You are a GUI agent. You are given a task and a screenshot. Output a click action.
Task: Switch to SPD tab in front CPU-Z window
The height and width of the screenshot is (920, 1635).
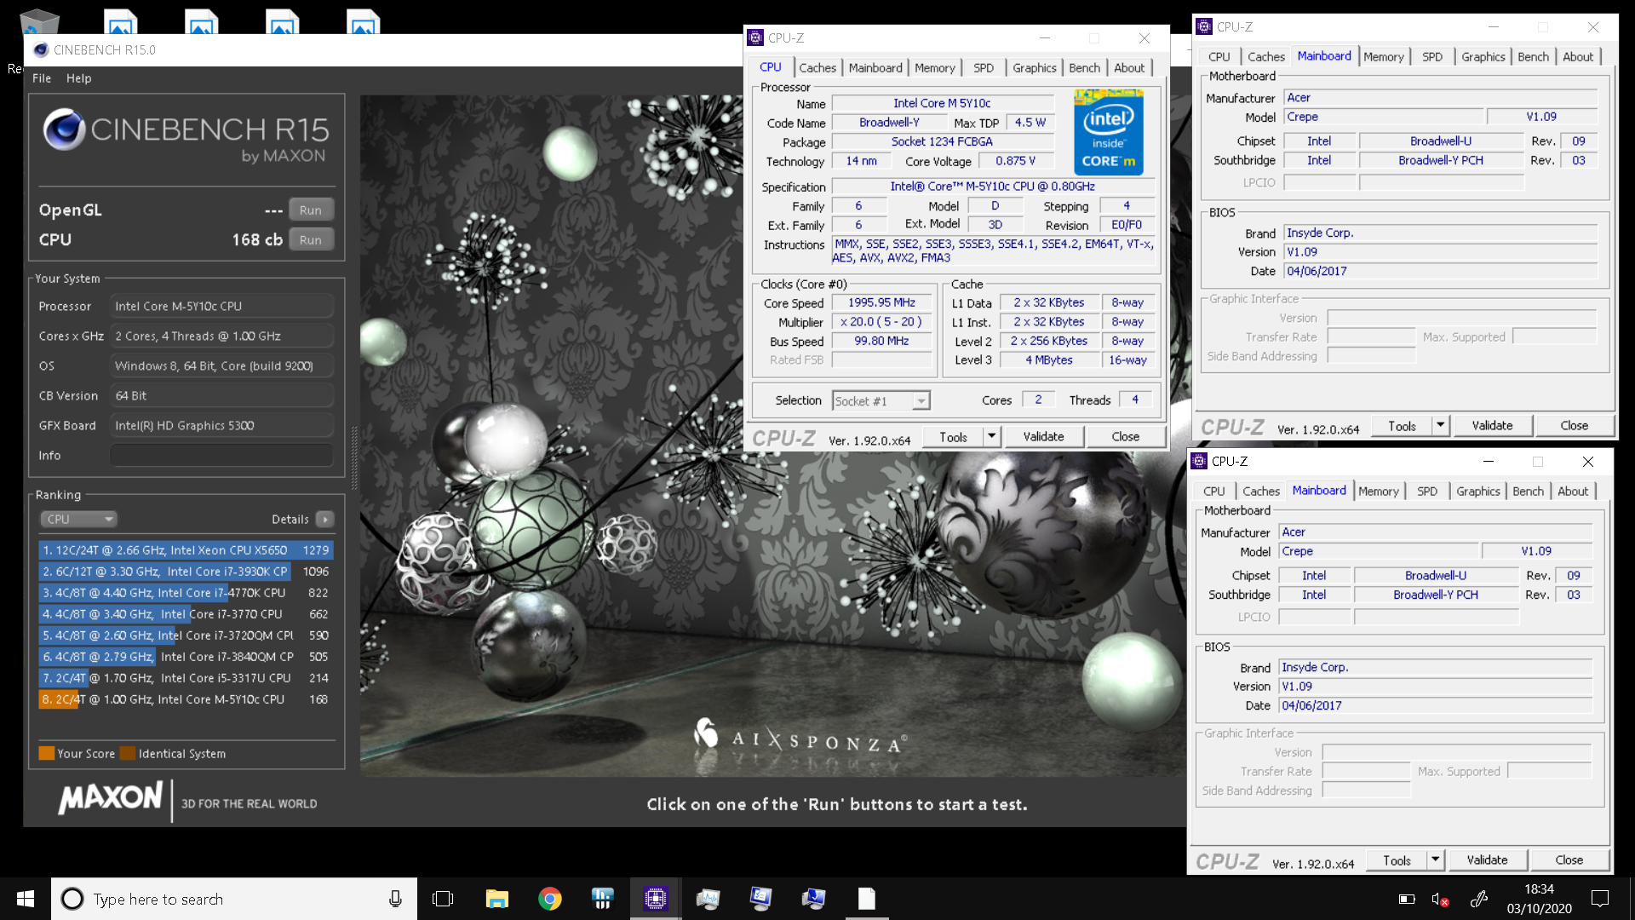pos(984,68)
